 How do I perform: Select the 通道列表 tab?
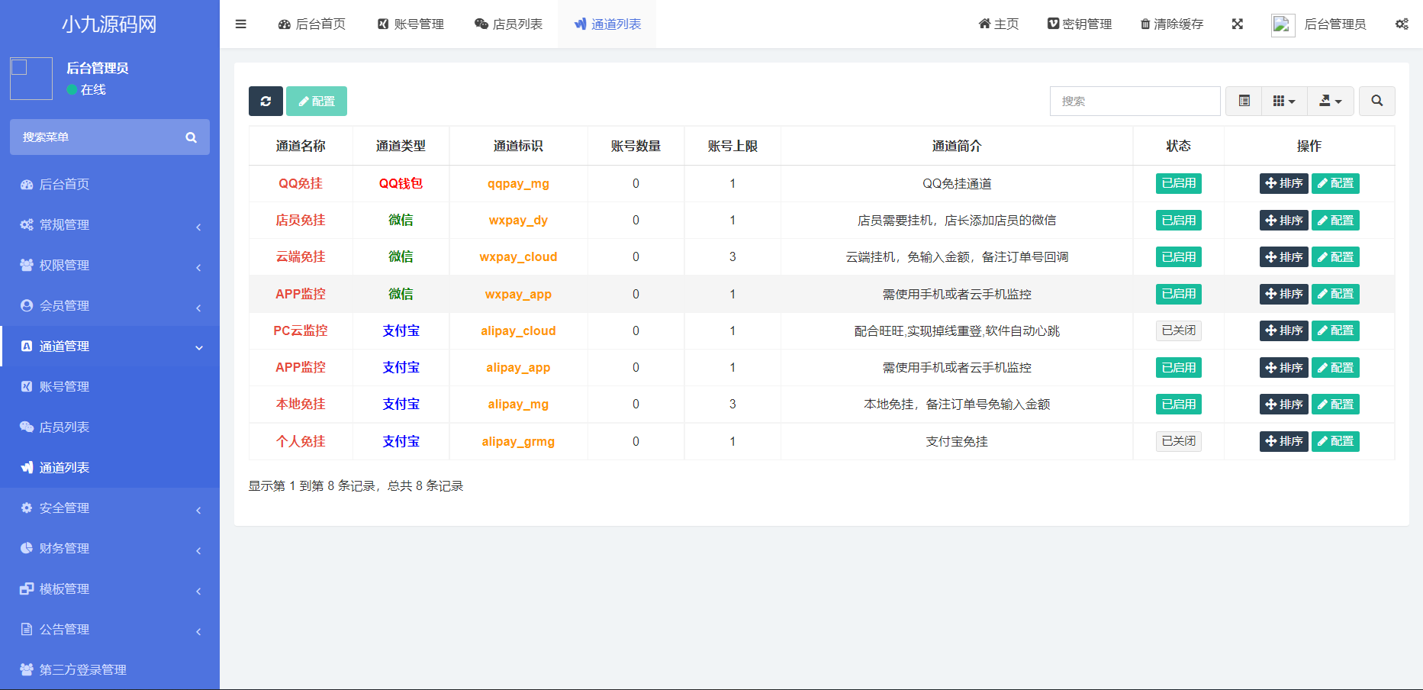point(607,24)
